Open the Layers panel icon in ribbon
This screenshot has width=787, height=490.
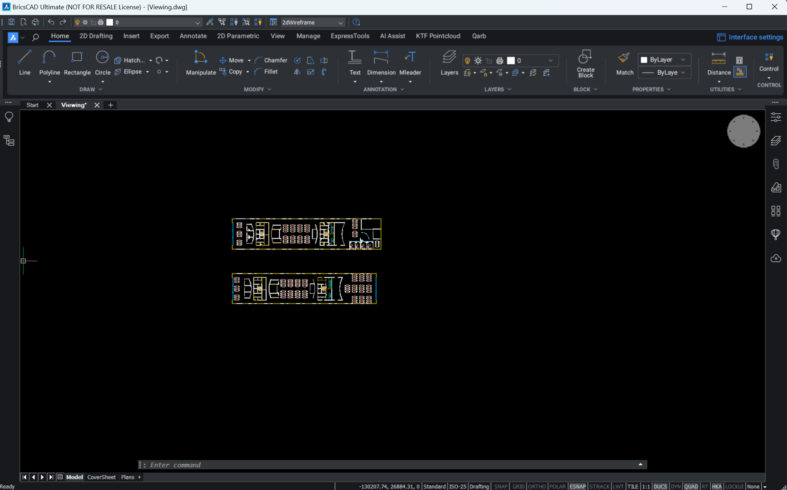[x=449, y=63]
